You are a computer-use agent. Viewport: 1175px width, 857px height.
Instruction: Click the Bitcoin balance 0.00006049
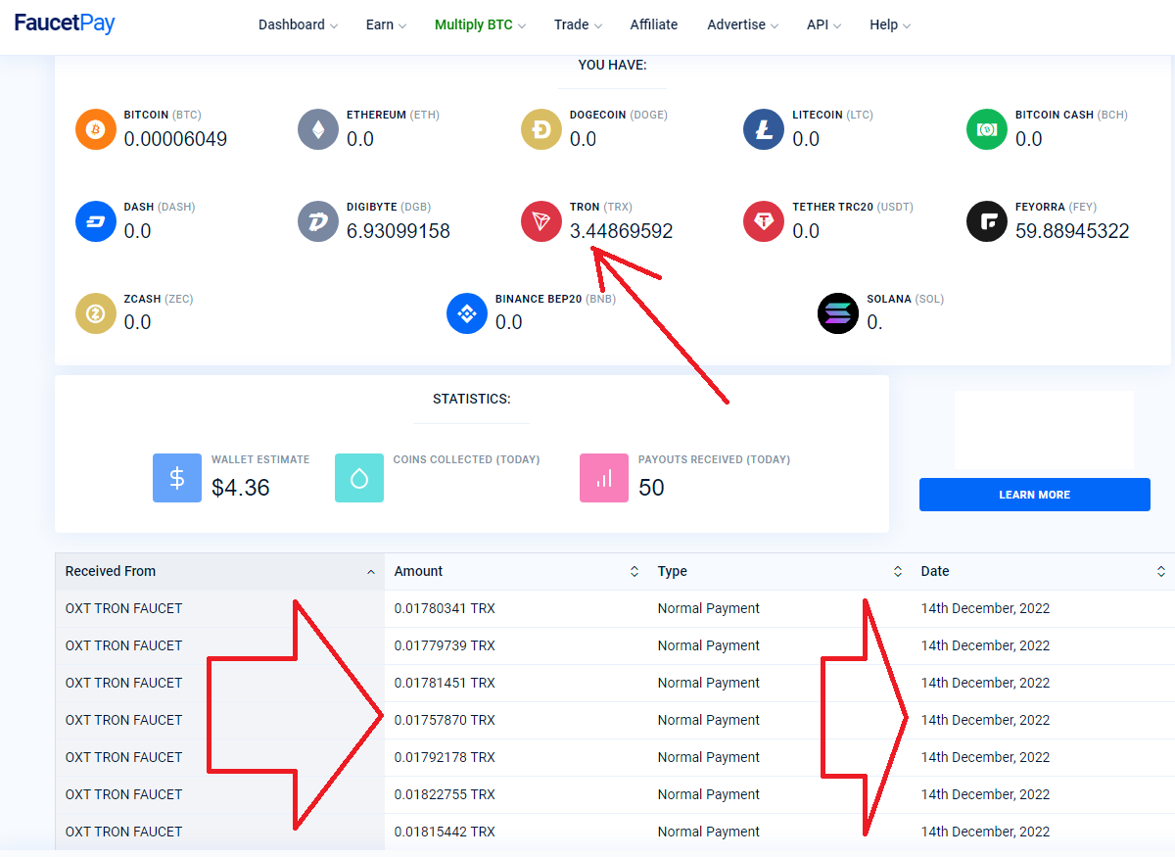[175, 139]
